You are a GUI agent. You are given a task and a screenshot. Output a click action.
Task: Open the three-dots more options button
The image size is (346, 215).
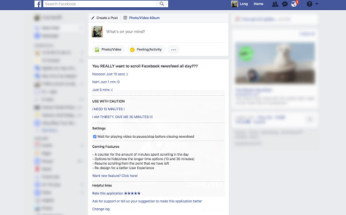(173, 50)
